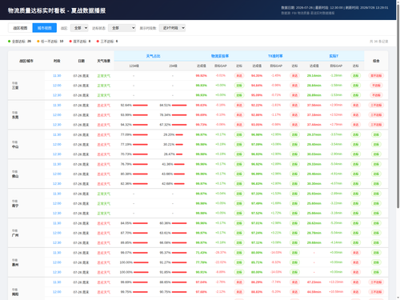Image resolution: width=400 pixels, height=300 pixels.
Task: Open the 12:30 time link in 中山 rows
Action: [x=57, y=154]
